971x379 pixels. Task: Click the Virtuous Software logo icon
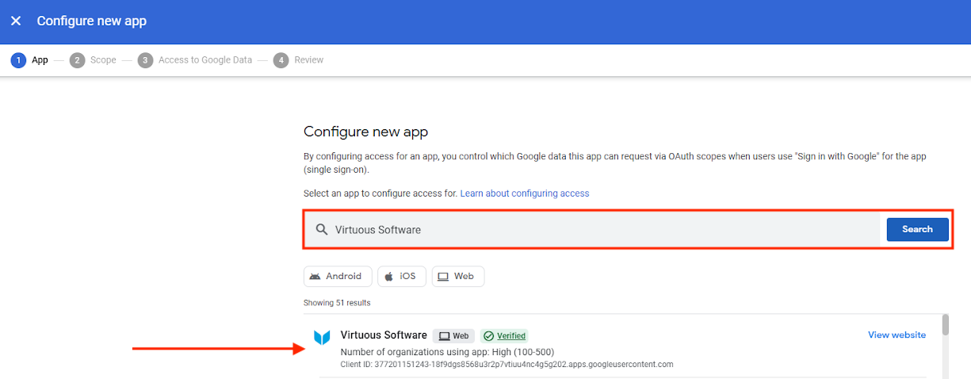322,338
